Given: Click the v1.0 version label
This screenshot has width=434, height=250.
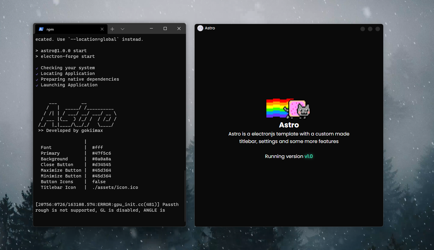Looking at the screenshot, I should coord(308,156).
